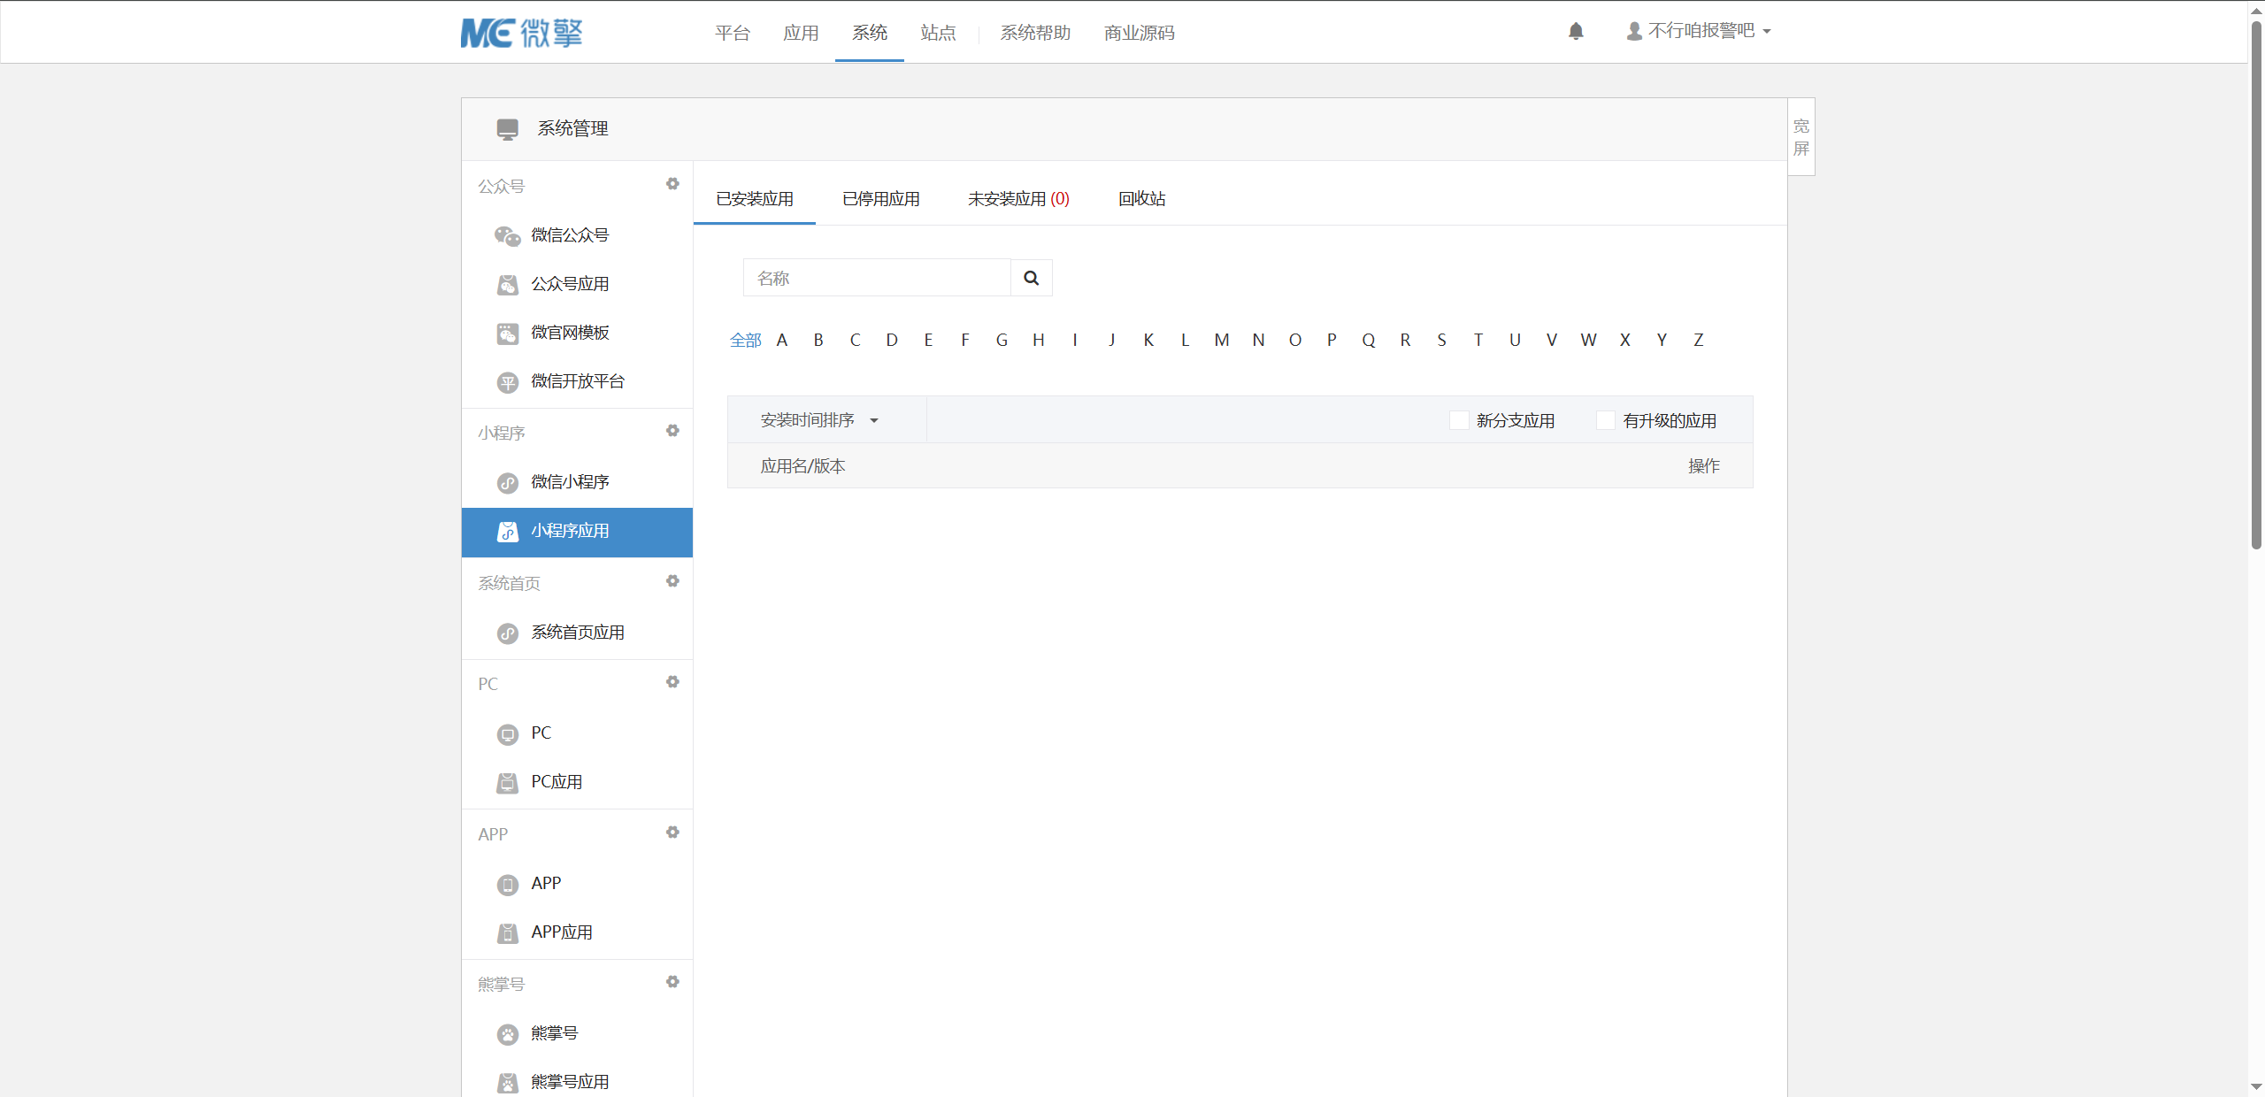2265x1097 pixels.
Task: Open 熊掌号 paw icon item
Action: [x=507, y=1034]
